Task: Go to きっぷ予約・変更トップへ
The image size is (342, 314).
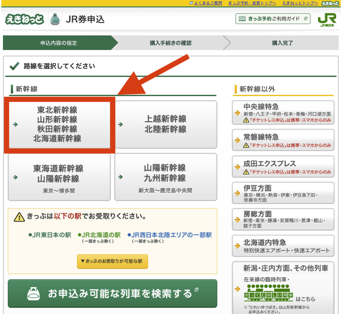Action: pyautogui.click(x=252, y=3)
